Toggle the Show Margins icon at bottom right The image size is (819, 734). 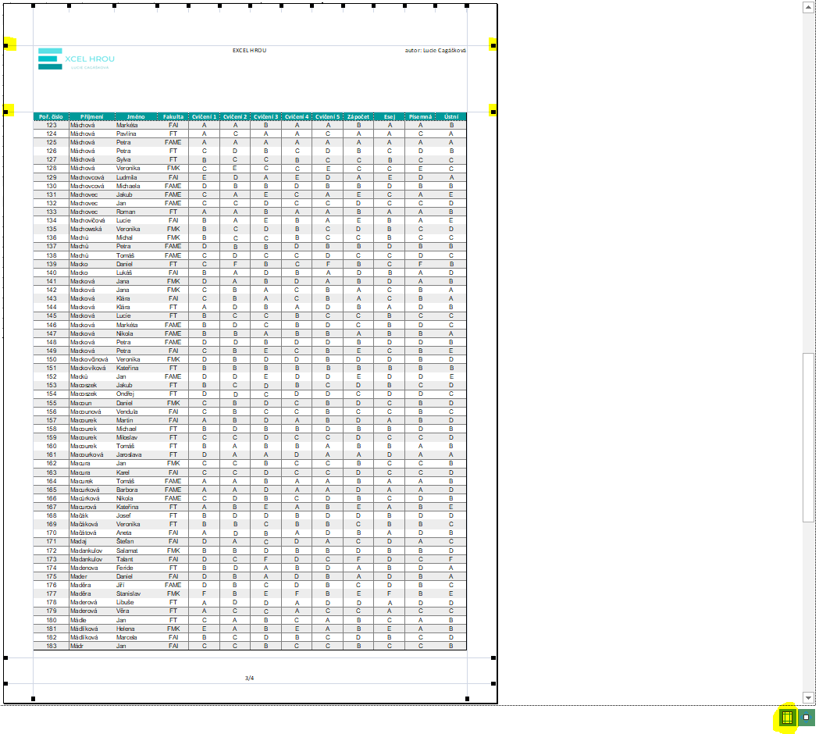(x=786, y=718)
